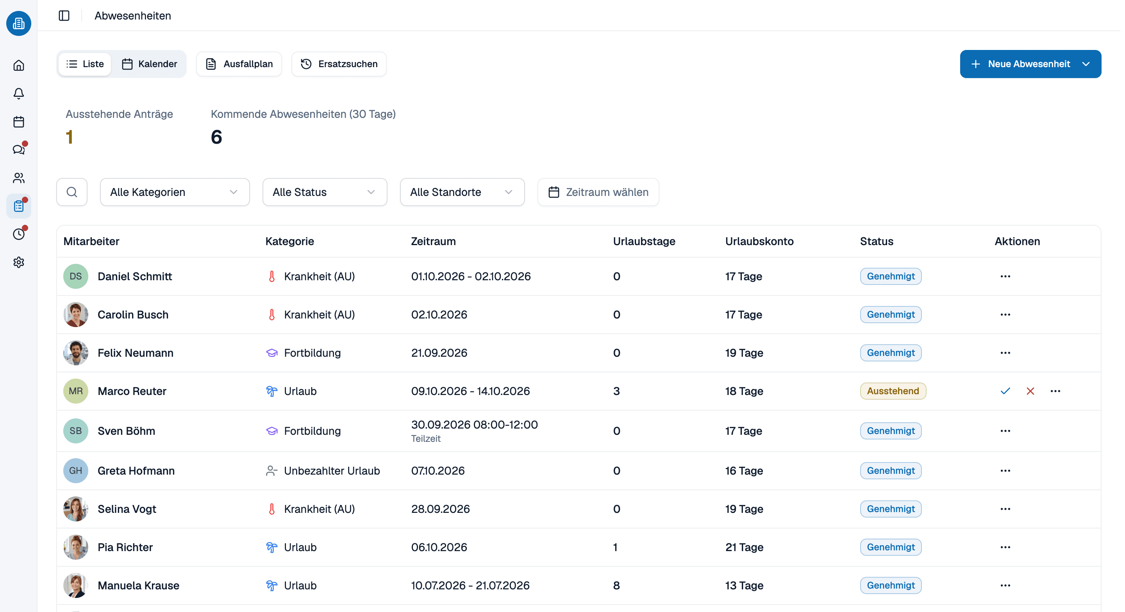Open the absences clipboard icon in sidebar
The height and width of the screenshot is (612, 1125).
[x=19, y=206]
